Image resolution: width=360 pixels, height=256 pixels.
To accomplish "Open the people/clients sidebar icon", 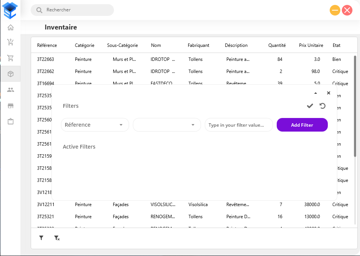I will [11, 90].
